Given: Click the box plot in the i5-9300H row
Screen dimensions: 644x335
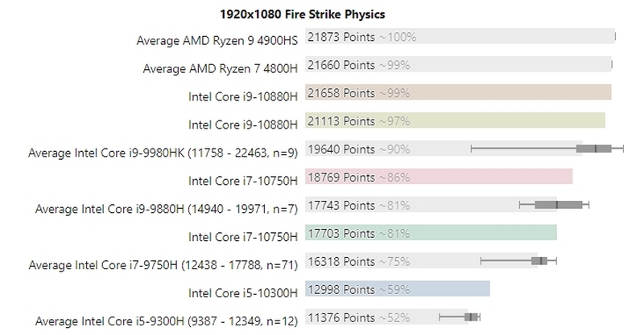Looking at the screenshot, I should click(472, 317).
